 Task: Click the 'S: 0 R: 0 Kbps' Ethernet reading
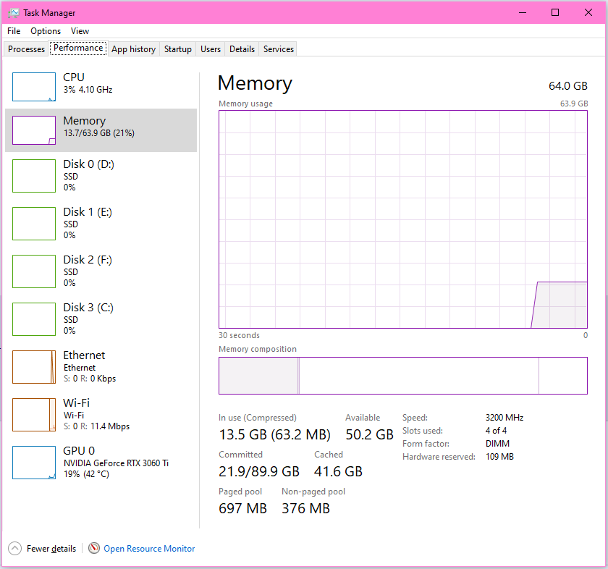(x=90, y=379)
